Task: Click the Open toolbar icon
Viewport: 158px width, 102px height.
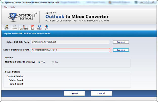Action: point(15,27)
